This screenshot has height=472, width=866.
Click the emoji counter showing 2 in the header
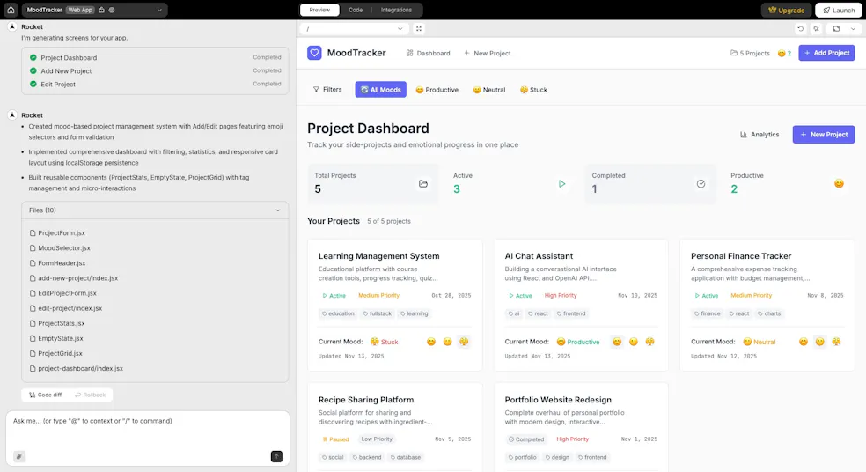(784, 53)
